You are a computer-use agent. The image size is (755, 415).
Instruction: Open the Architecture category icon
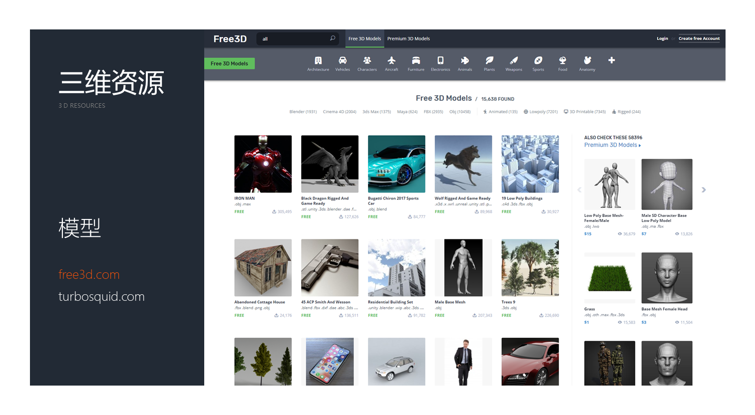pyautogui.click(x=318, y=60)
